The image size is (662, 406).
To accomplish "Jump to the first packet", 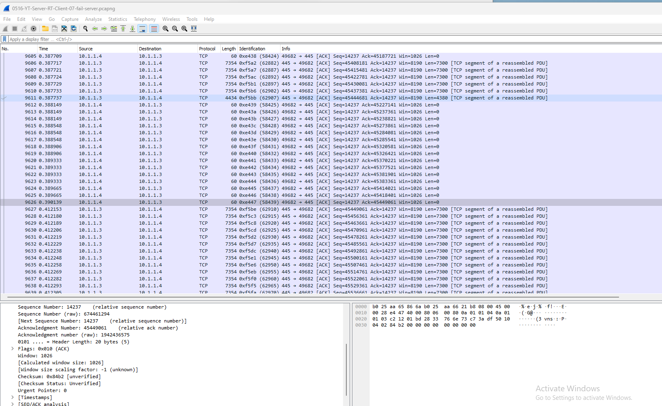I will coord(123,29).
